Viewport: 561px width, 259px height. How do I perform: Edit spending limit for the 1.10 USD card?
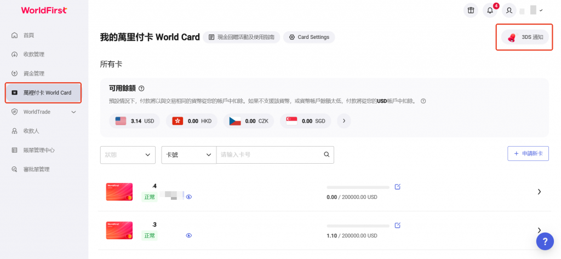(x=398, y=226)
